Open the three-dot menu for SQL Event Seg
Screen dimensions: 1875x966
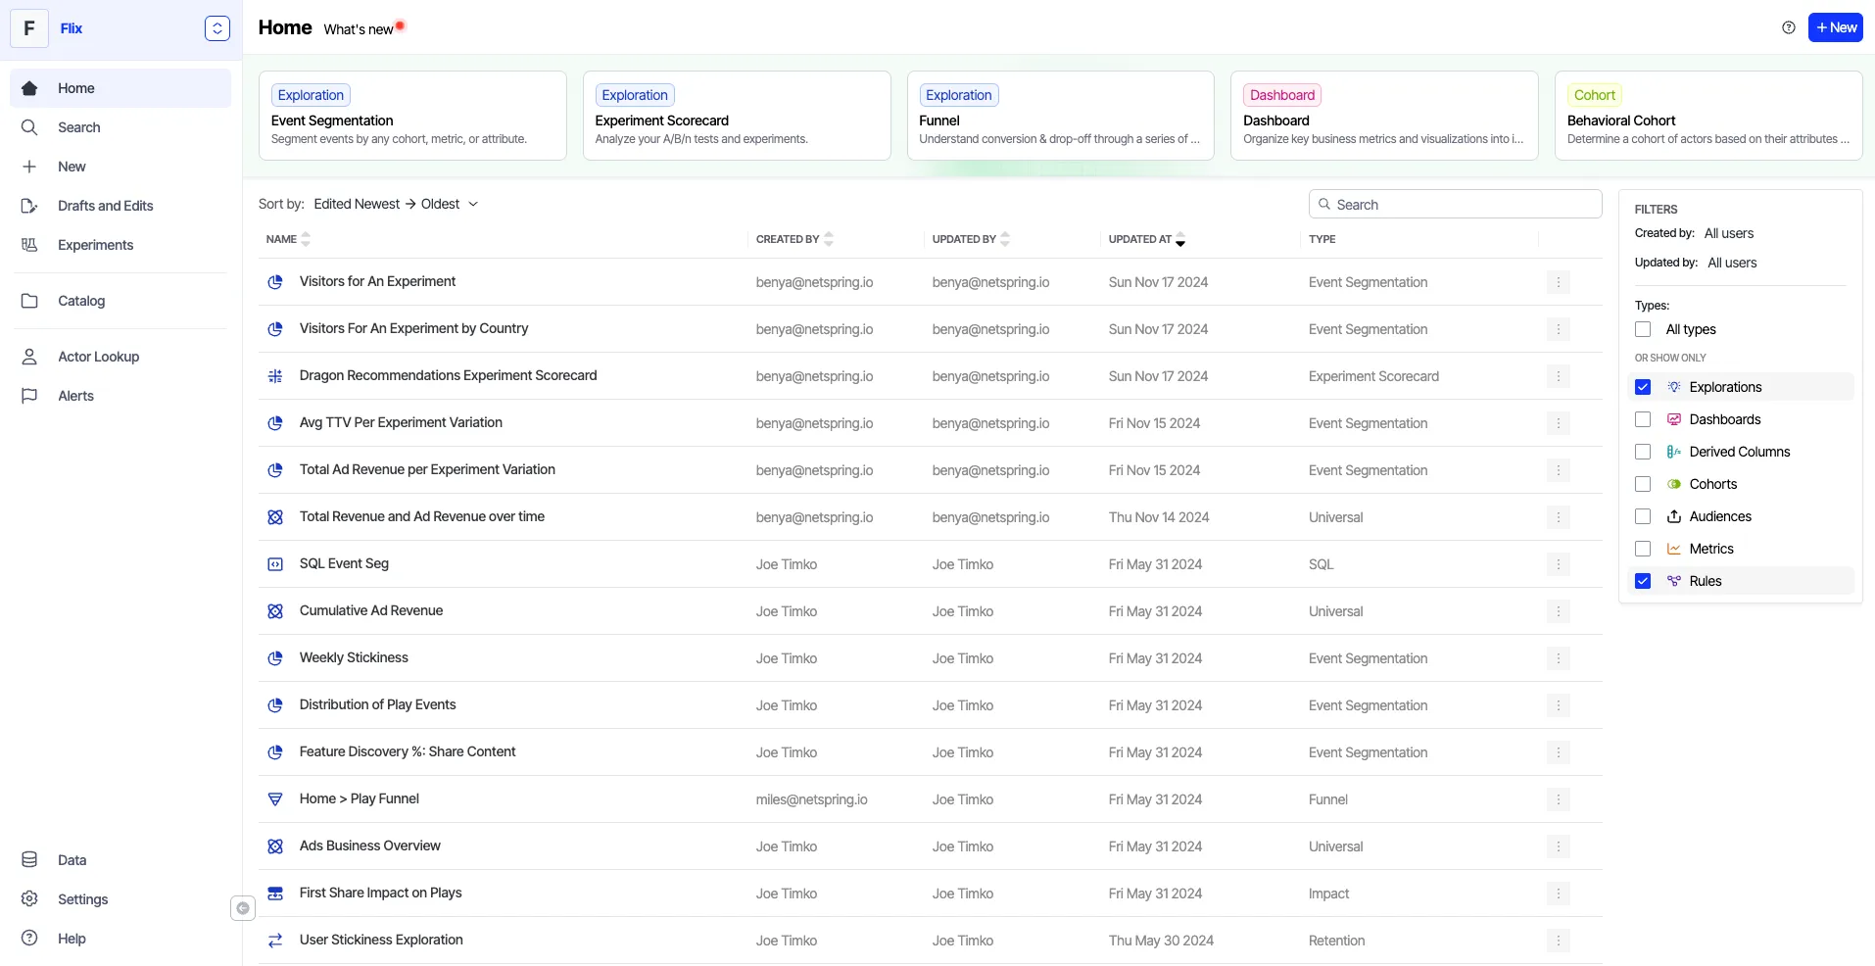[1558, 564]
